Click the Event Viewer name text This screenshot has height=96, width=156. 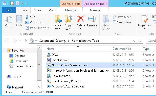pyautogui.click(x=60, y=60)
